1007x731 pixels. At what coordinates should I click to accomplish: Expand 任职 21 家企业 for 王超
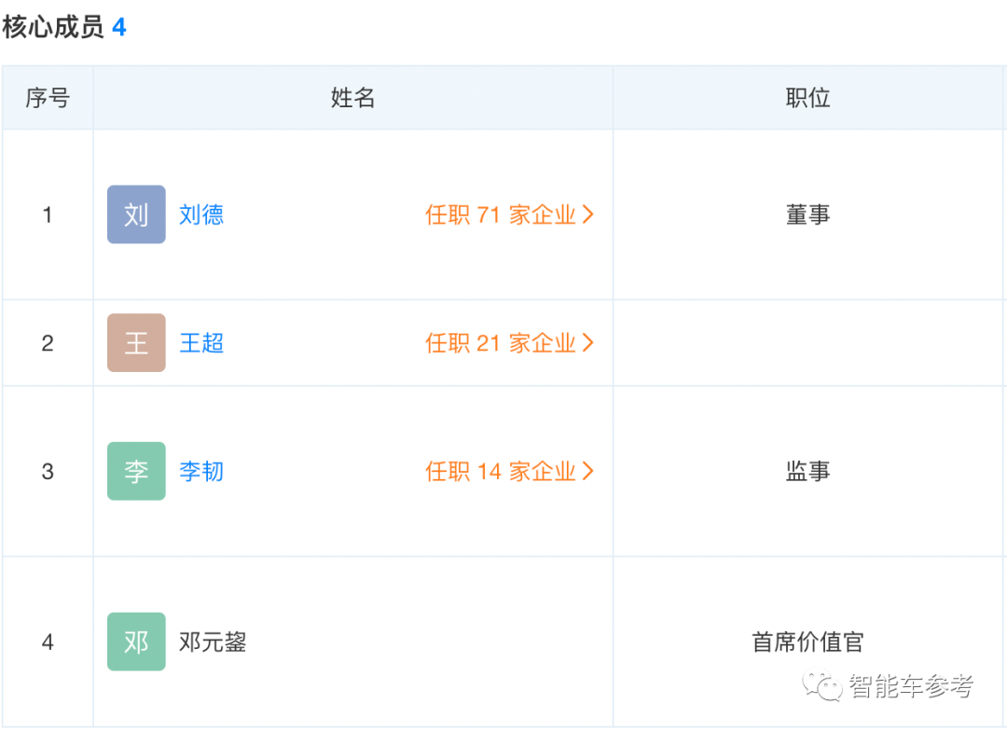(x=509, y=343)
